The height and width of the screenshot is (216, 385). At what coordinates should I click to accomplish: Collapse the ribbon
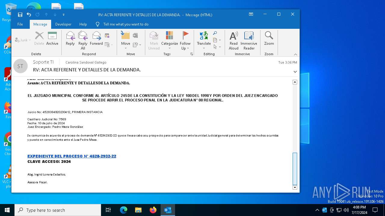[x=295, y=54]
